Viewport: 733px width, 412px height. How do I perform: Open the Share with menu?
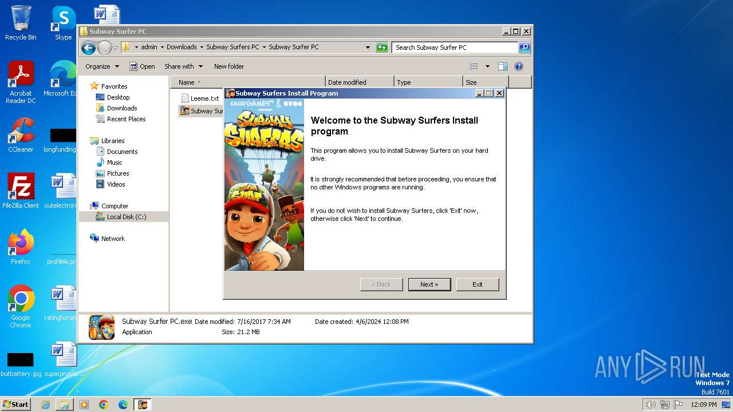tap(183, 66)
